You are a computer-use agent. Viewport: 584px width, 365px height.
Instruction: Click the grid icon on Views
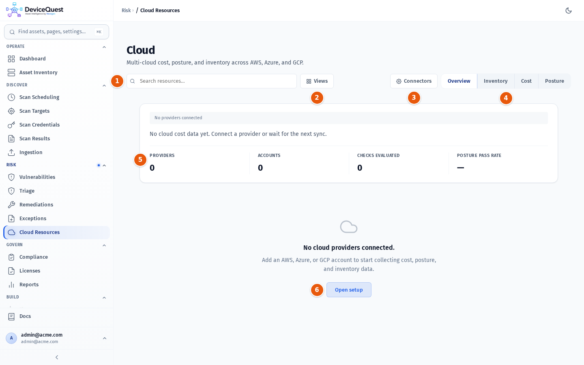click(x=309, y=82)
